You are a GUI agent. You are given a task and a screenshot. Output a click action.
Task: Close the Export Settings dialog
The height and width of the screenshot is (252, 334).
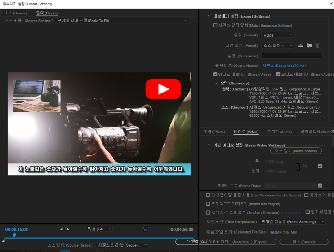click(331, 4)
